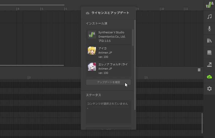Click the Synthesizer V Studio product logo thumbnail
Image resolution: width=215 pixels, height=138 pixels.
pos(92,35)
